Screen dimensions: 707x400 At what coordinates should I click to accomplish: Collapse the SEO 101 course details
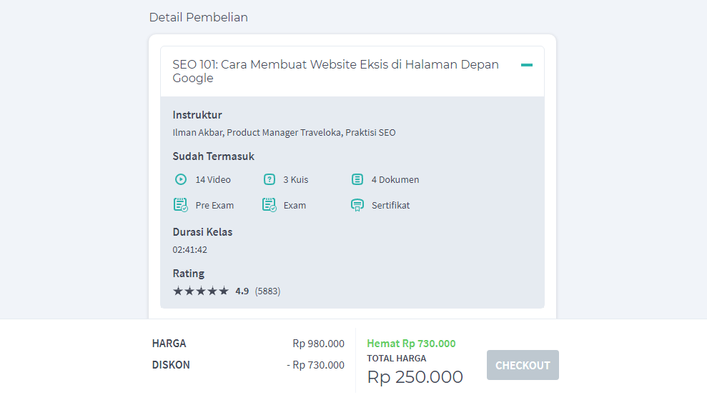pyautogui.click(x=527, y=65)
